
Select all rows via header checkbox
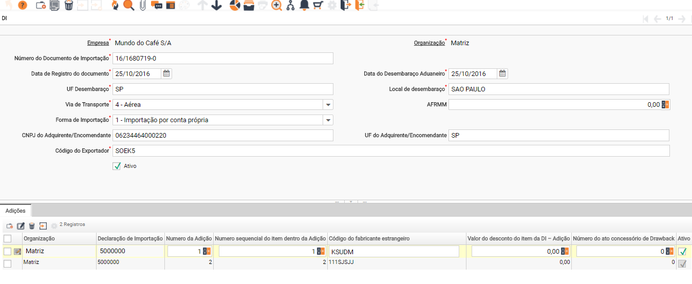coord(7,238)
